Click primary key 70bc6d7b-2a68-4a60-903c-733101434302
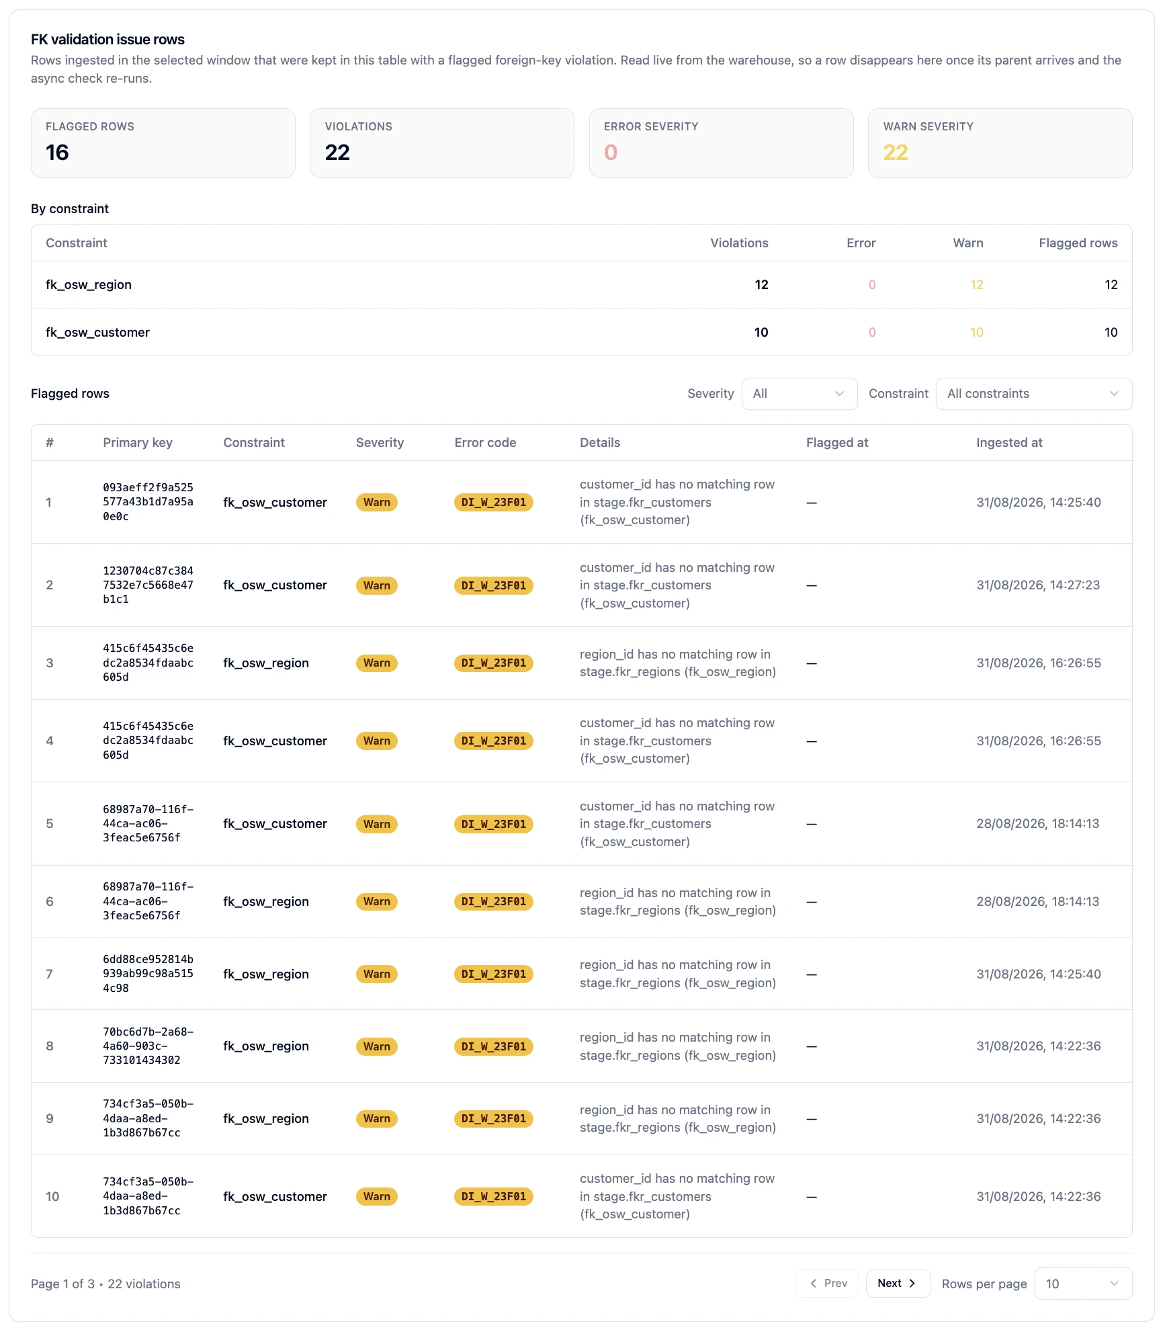 point(148,1046)
